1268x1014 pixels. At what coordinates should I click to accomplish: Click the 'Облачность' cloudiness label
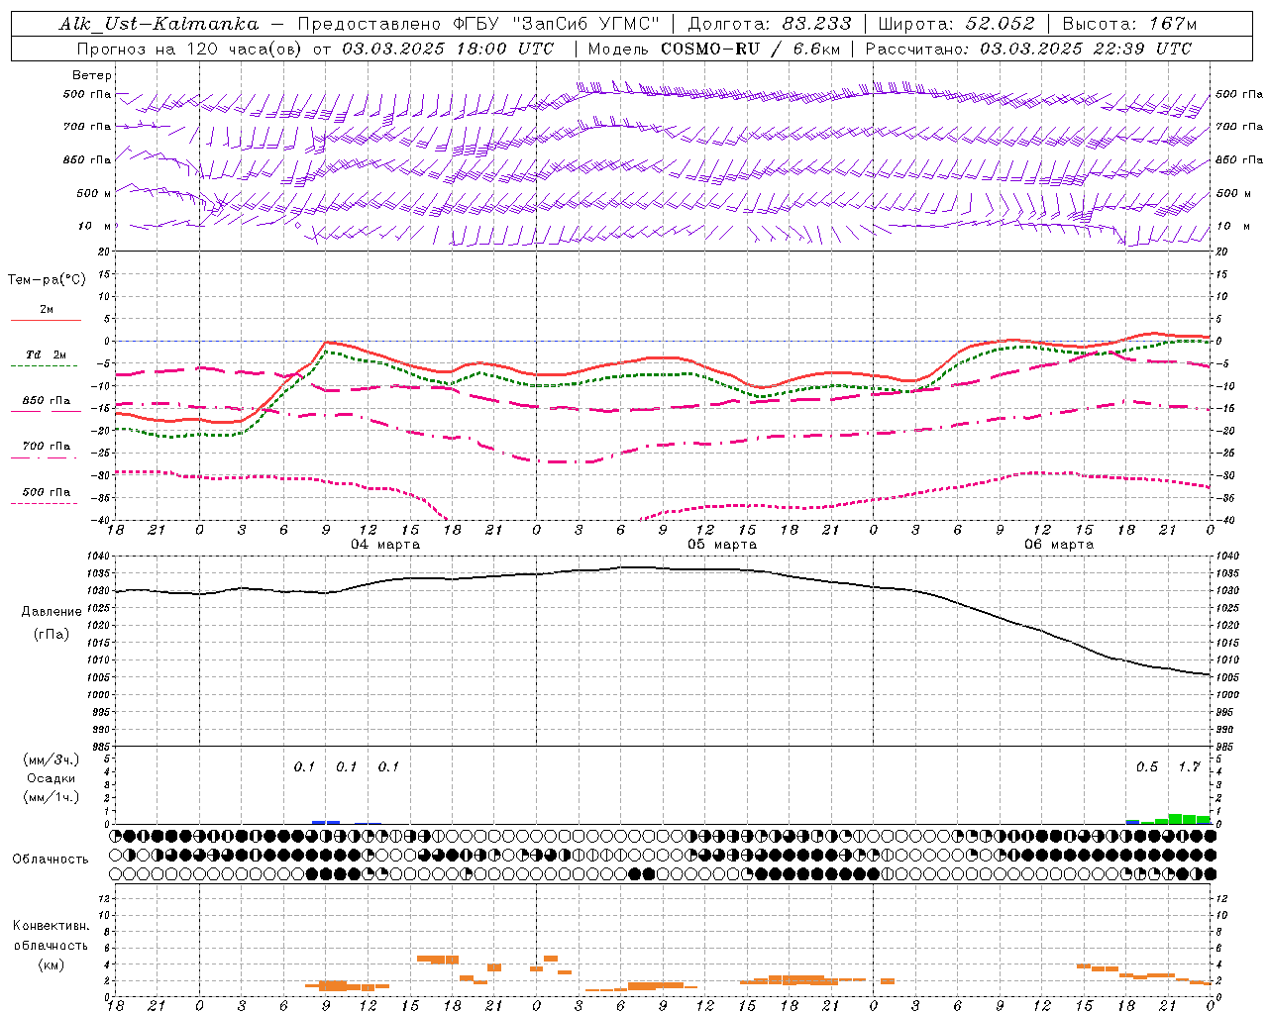51,860
